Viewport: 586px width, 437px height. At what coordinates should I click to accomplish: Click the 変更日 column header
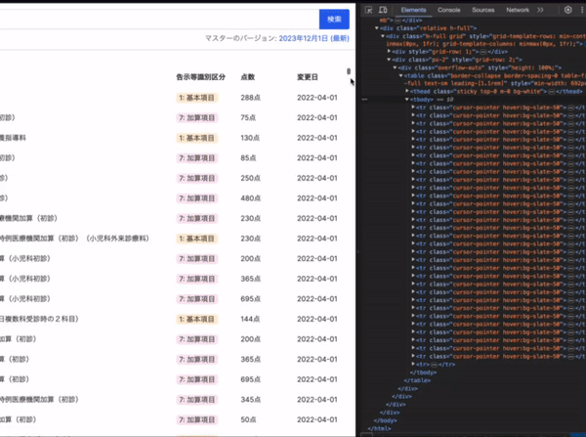coord(308,77)
